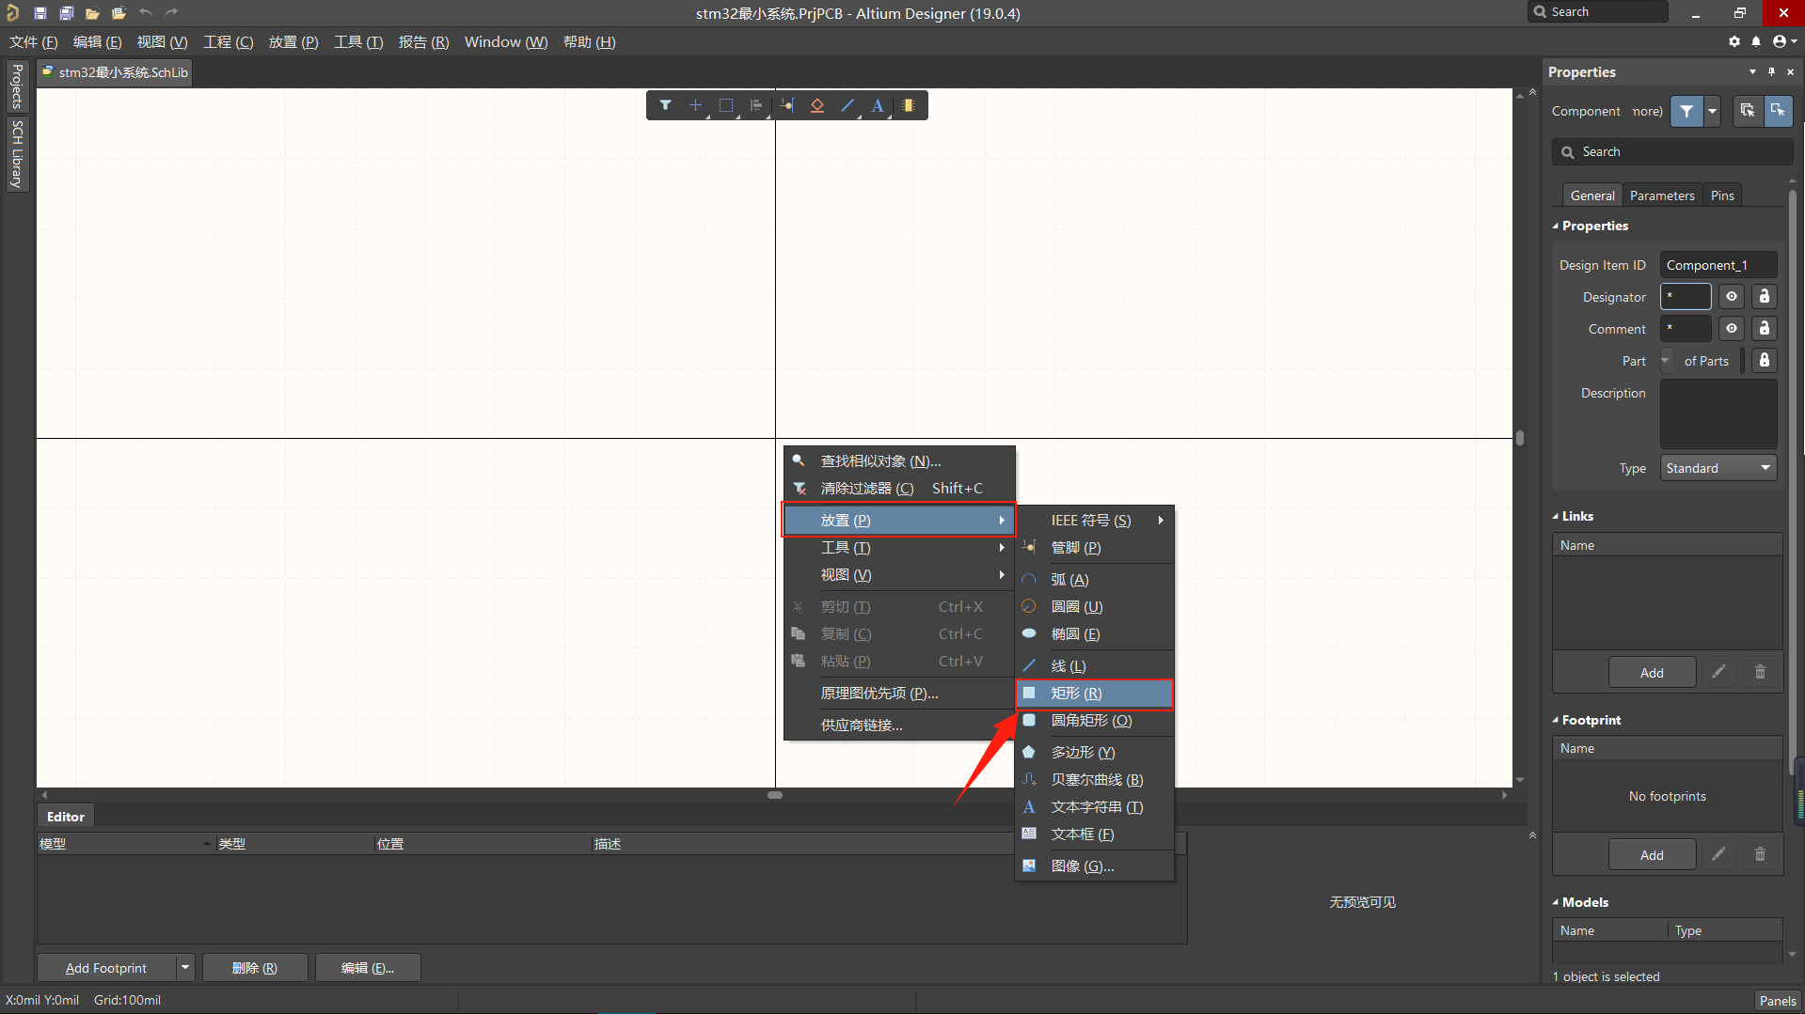Click the open project icon in the title bar
This screenshot has width=1805, height=1014.
click(x=119, y=13)
